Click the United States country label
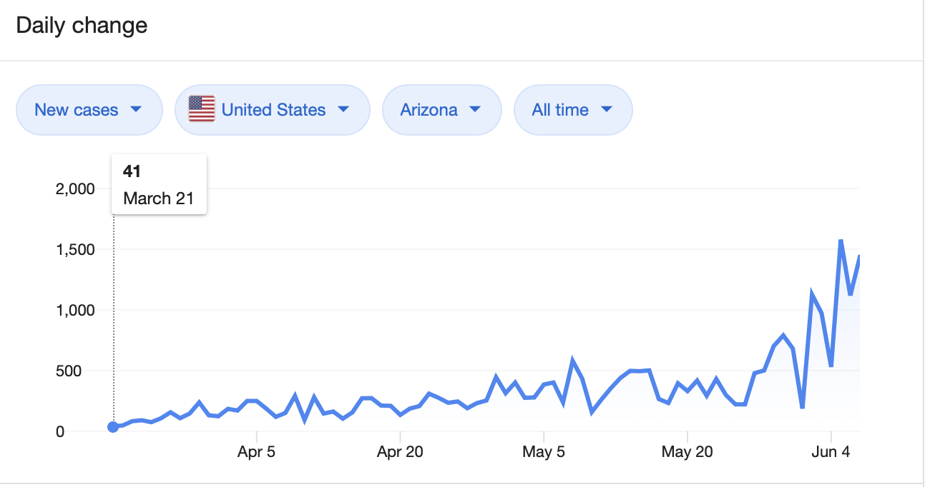930x487 pixels. tap(273, 110)
